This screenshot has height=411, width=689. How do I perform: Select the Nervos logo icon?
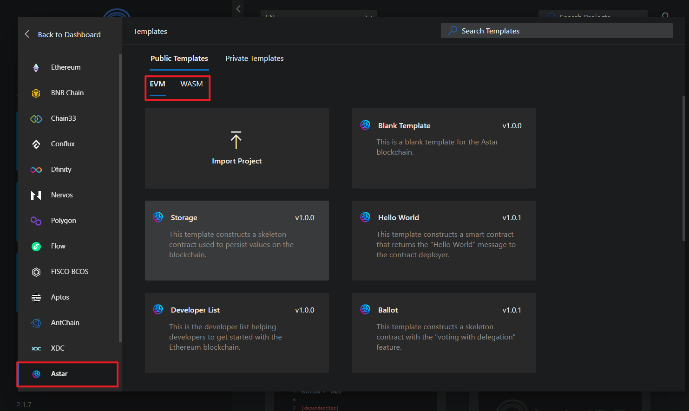[x=36, y=196]
